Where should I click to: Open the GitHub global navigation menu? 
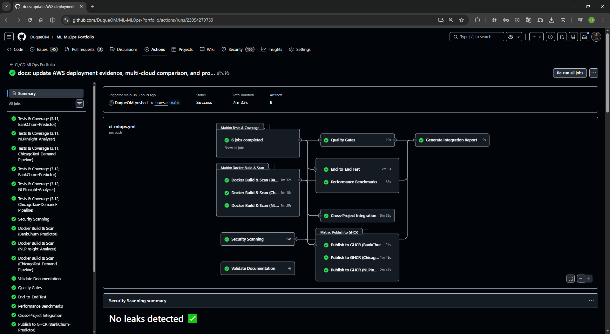[x=9, y=37]
